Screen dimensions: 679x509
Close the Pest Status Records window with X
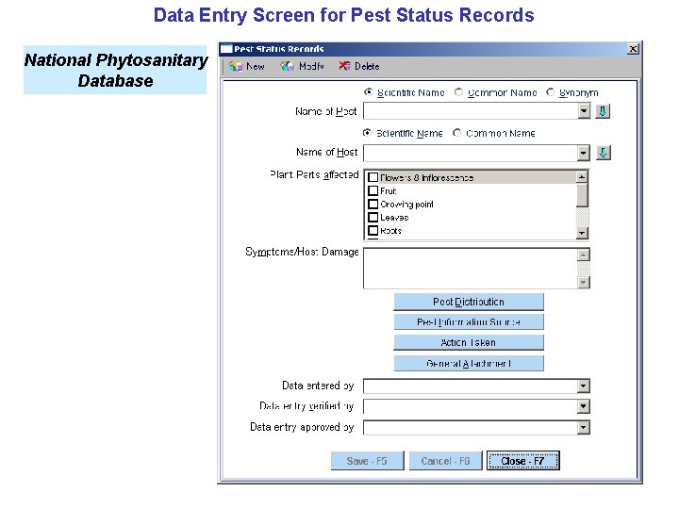click(x=633, y=49)
